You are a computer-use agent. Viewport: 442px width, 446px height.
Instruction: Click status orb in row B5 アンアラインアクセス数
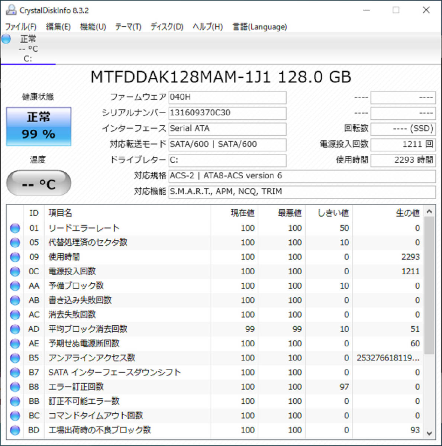[15, 358]
